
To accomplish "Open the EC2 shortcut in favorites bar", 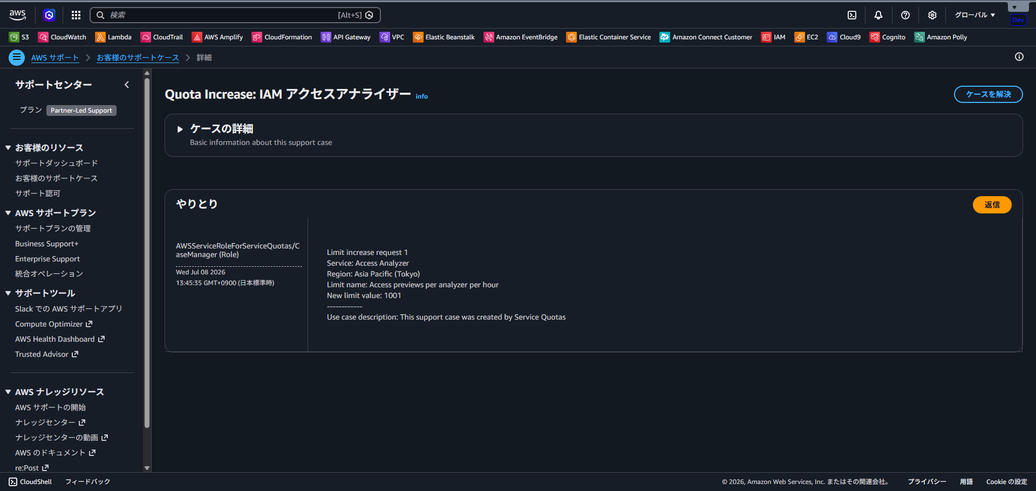I will click(806, 37).
